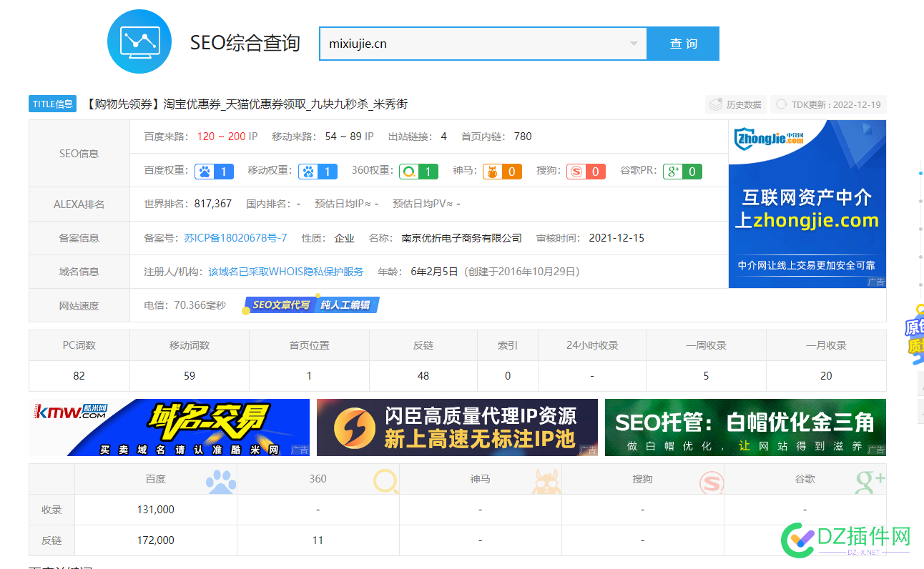Open the WHOIS privacy protection link
This screenshot has width=924, height=569.
tap(286, 272)
